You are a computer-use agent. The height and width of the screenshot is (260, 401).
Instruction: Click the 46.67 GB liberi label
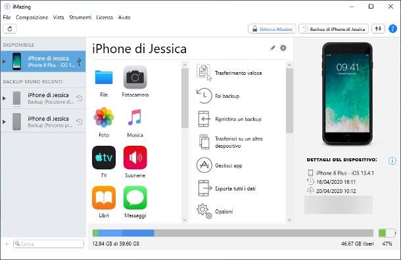357,244
